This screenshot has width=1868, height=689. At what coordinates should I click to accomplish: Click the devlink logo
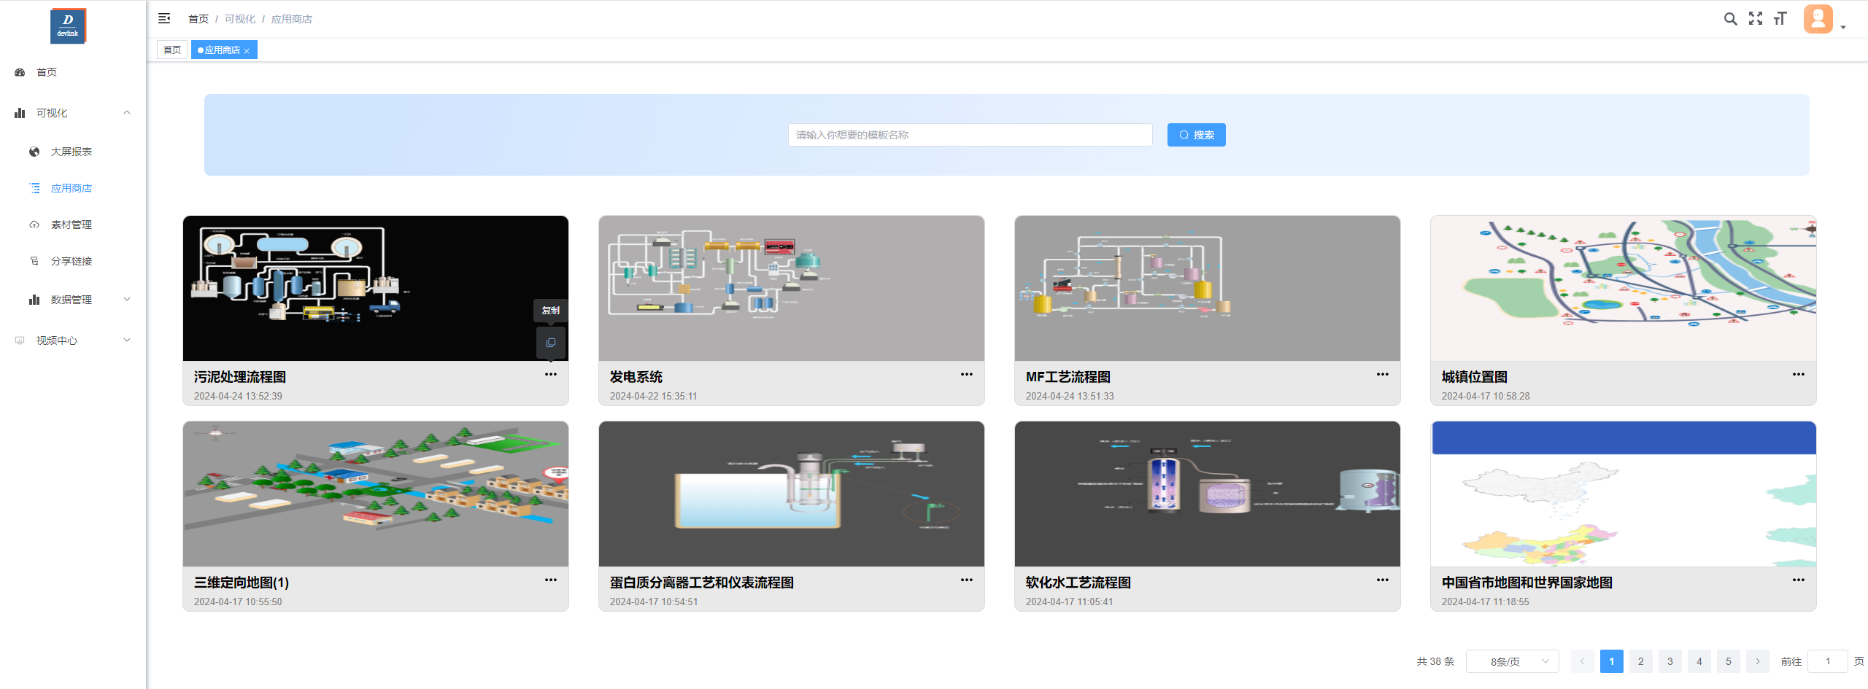[68, 26]
